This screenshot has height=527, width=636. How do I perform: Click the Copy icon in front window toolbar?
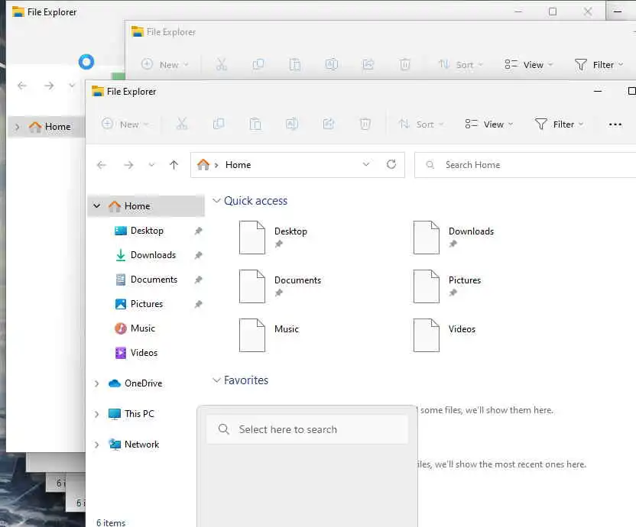(x=219, y=124)
